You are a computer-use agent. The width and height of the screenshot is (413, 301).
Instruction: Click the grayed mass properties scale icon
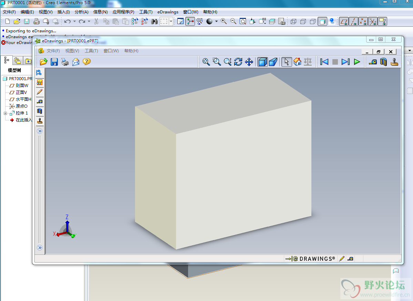[308, 62]
